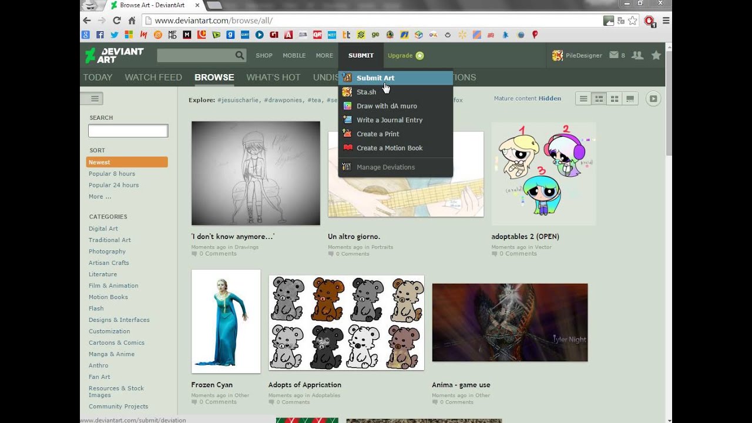Switch to the list view layout
752x423 pixels.
point(583,99)
